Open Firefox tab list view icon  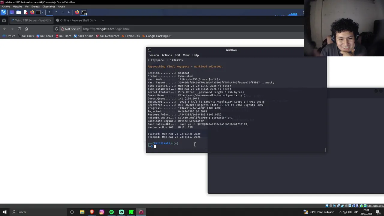coord(4,20)
